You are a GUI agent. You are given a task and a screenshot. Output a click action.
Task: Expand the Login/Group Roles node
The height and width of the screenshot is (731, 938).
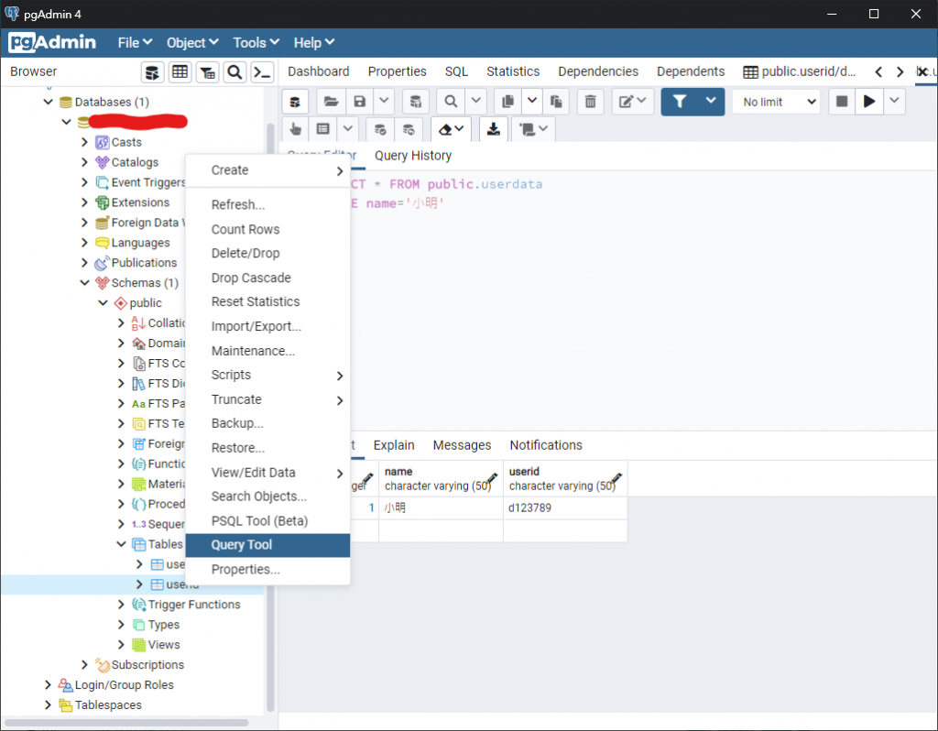click(49, 684)
